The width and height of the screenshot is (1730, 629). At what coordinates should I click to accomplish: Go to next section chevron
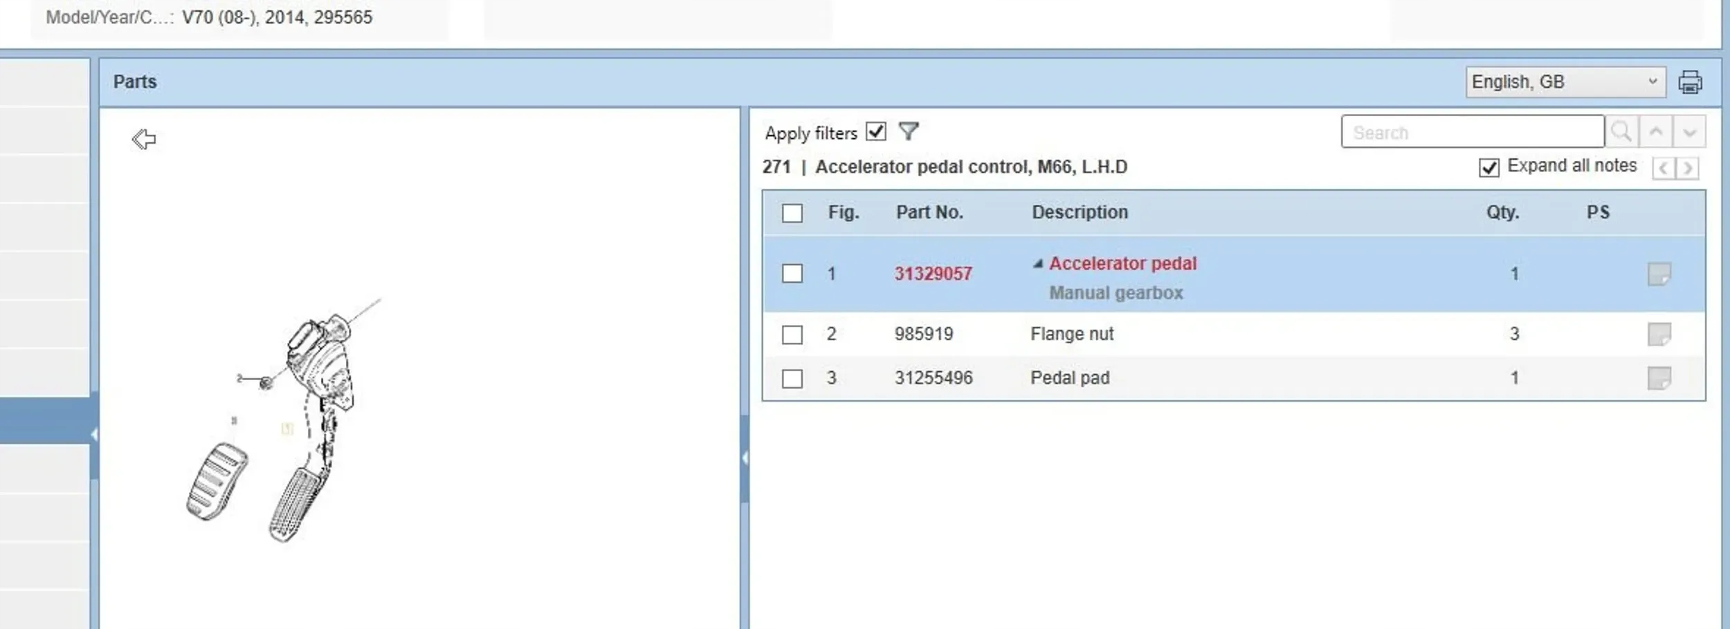click(x=1688, y=168)
